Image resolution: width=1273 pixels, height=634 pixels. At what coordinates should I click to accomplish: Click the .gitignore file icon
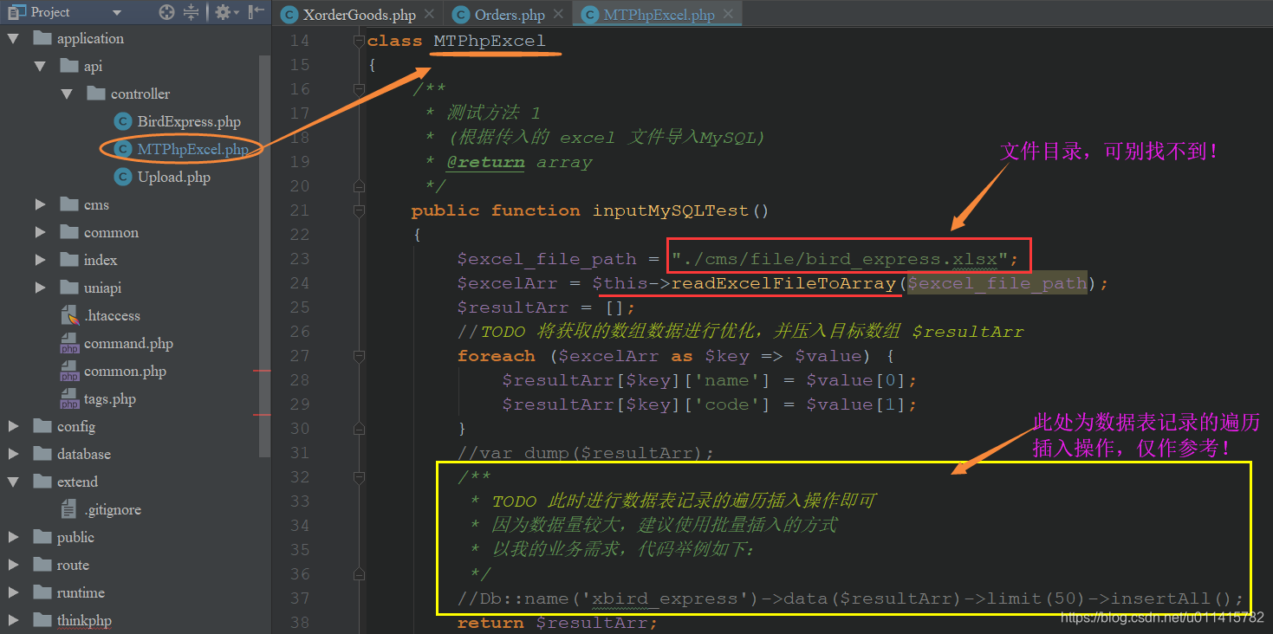(69, 509)
